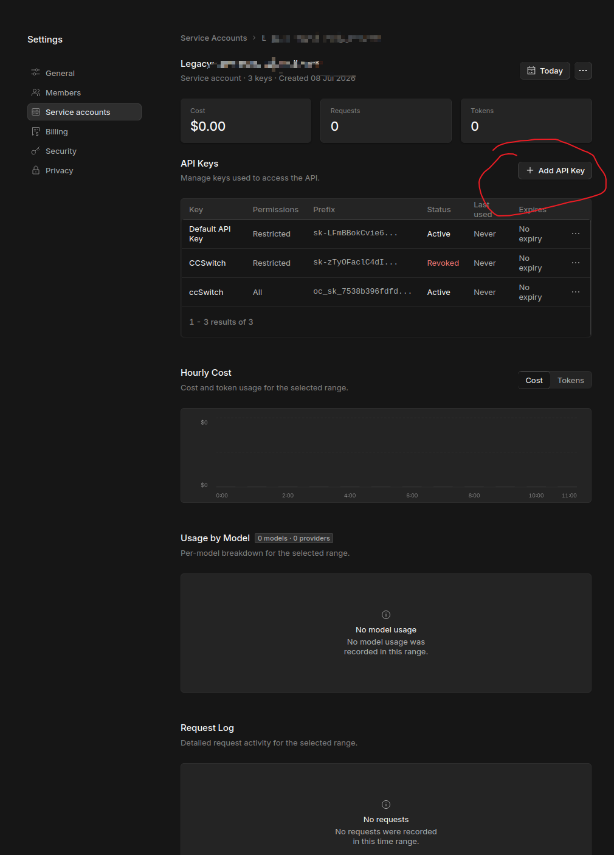Click the Members people icon

36,92
